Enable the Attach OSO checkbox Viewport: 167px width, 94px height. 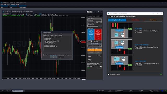click(x=88, y=24)
